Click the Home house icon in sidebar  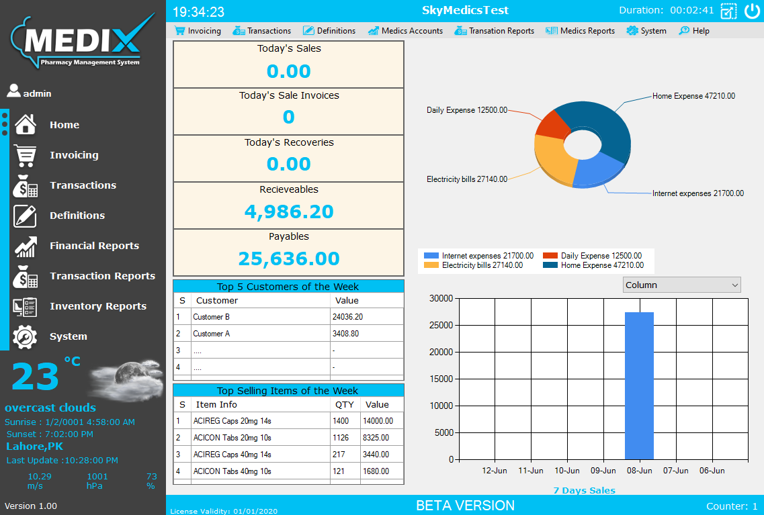tap(26, 124)
